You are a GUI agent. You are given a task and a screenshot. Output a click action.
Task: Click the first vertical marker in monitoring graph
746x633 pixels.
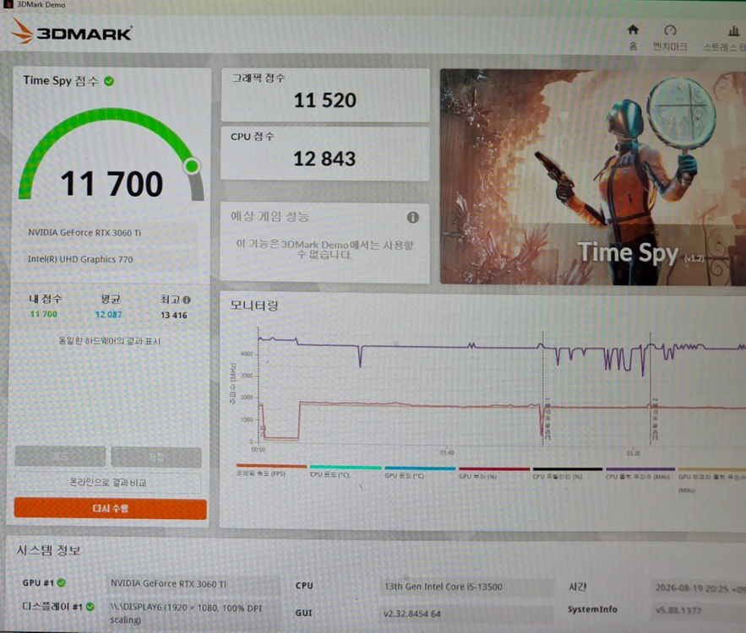point(543,388)
